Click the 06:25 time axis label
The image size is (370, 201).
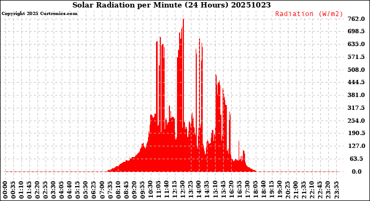point(94,190)
